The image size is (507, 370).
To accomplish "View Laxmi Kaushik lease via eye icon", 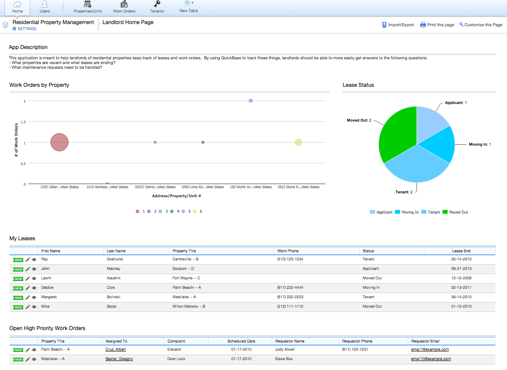I will point(34,278).
